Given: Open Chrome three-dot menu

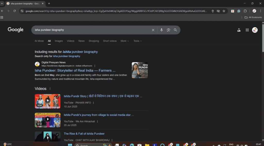Looking at the screenshot, I should click(x=261, y=11).
